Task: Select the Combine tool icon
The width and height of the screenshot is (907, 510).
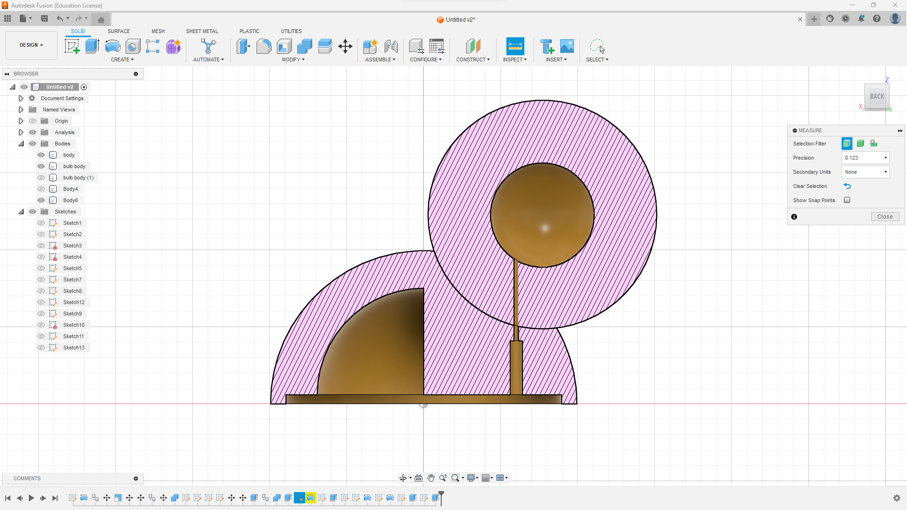Action: point(305,46)
